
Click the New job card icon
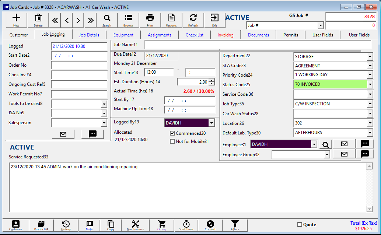(16, 20)
